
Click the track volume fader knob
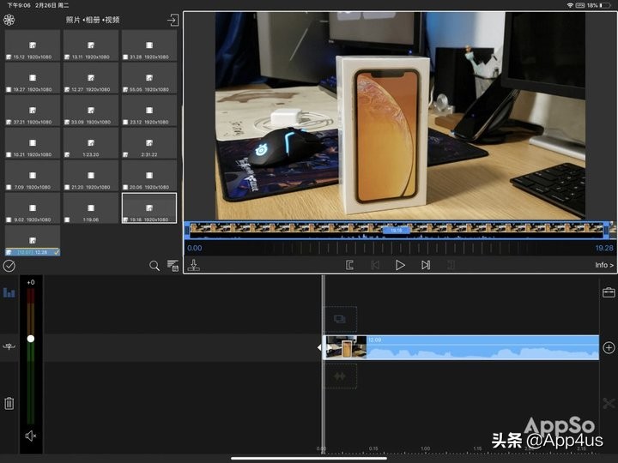click(31, 339)
